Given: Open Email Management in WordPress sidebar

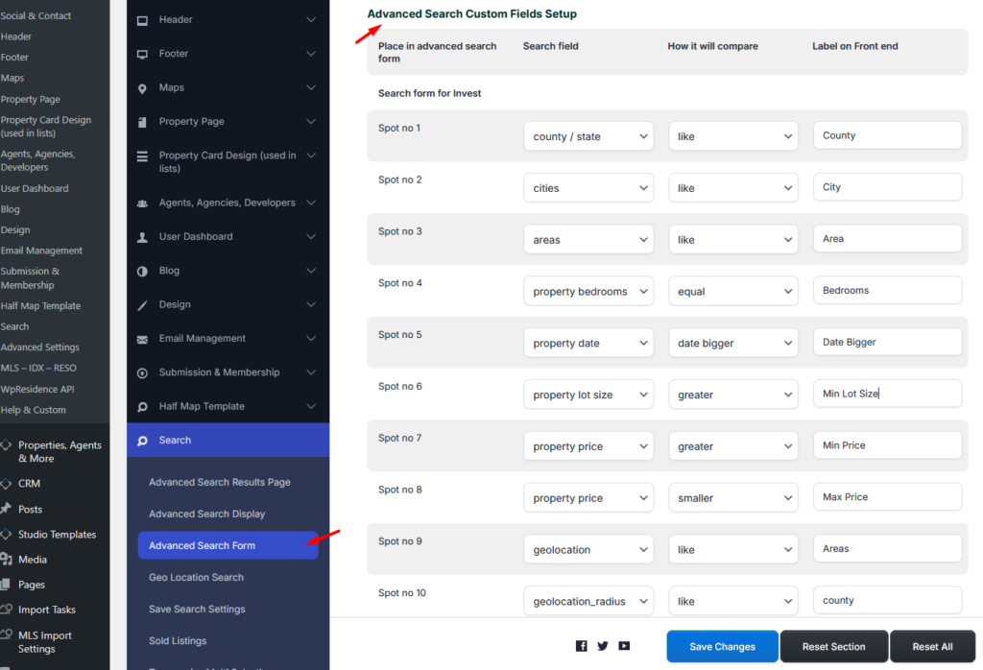Looking at the screenshot, I should click(41, 251).
